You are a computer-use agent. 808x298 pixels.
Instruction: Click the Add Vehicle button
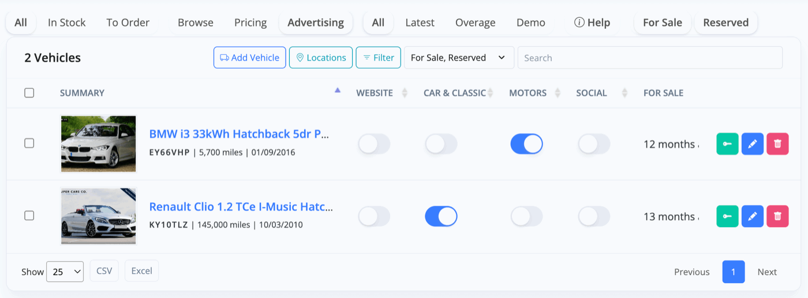click(249, 58)
